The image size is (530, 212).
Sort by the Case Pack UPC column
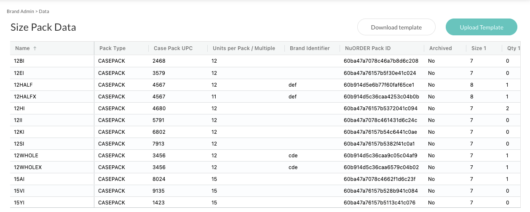(173, 48)
